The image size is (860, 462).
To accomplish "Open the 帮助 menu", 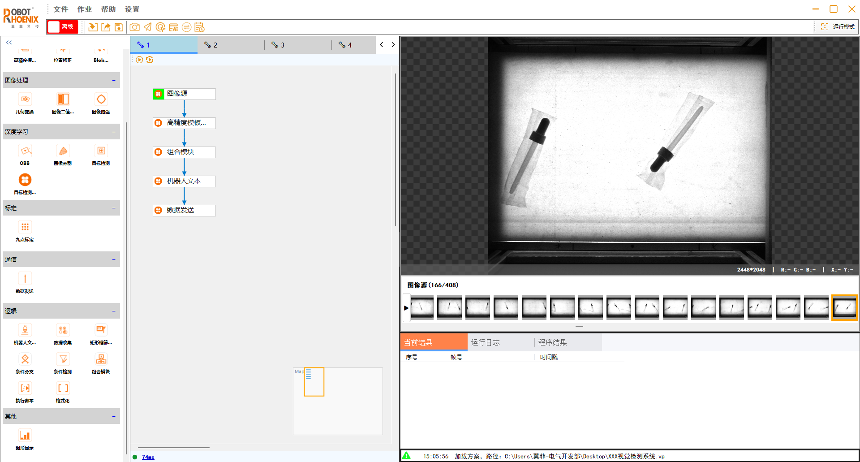I will coord(108,9).
